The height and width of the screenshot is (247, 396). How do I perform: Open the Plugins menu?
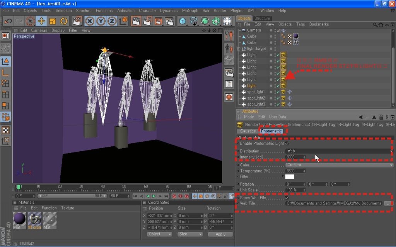coord(237,10)
